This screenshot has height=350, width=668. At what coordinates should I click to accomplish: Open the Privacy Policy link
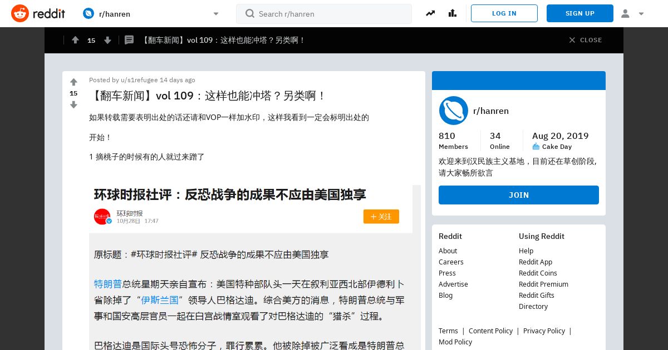pyautogui.click(x=544, y=331)
